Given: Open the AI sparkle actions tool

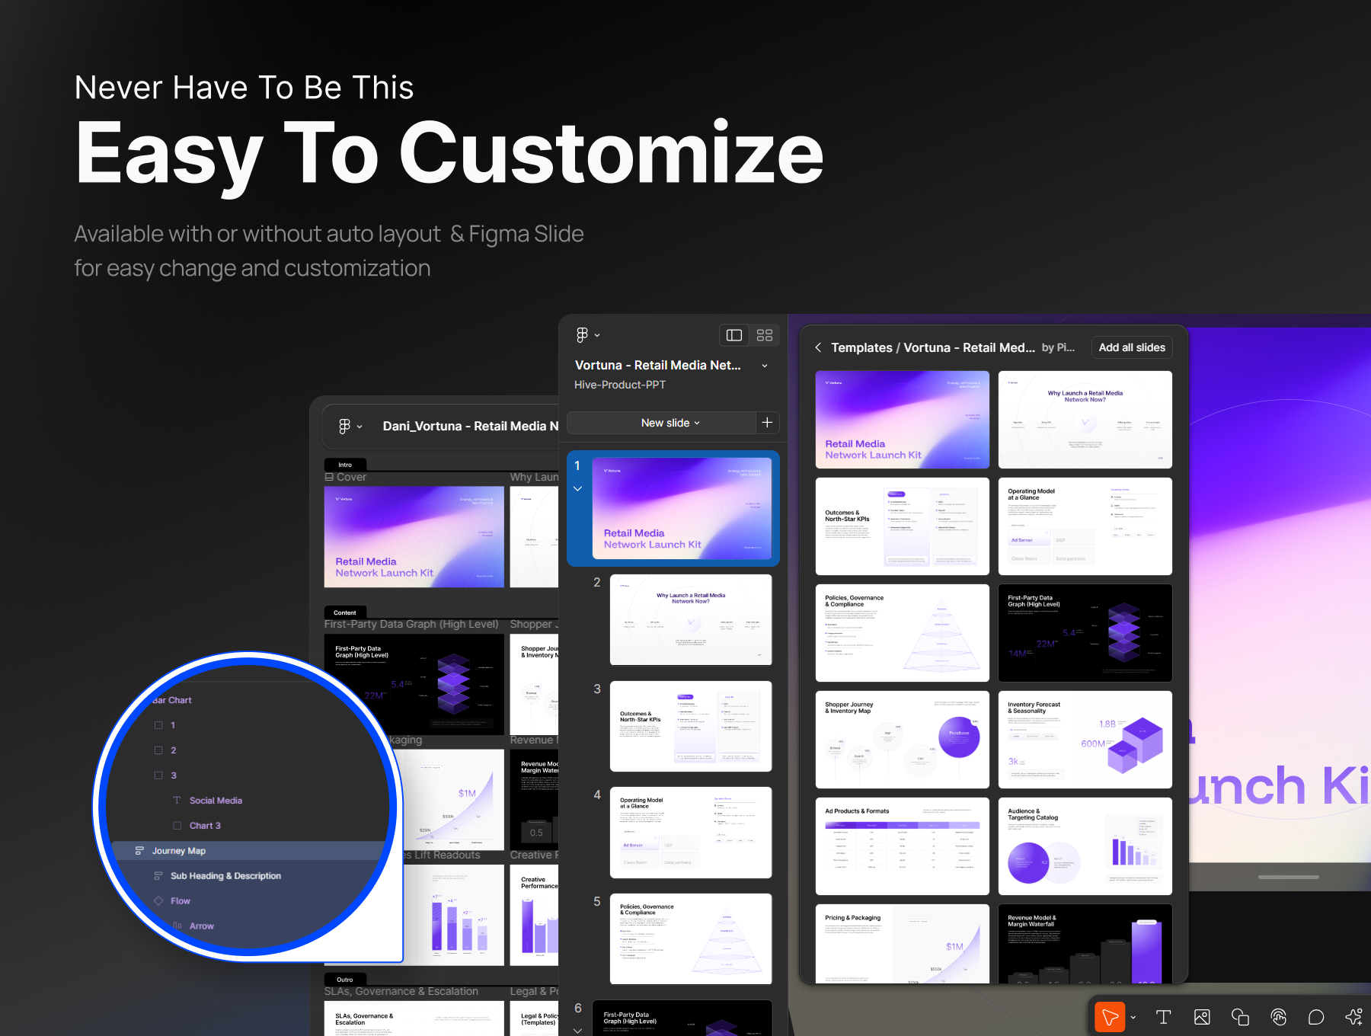Looking at the screenshot, I should (x=1354, y=1017).
